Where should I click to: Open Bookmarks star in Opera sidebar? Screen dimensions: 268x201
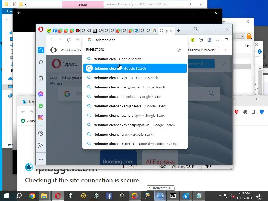[x=41, y=62]
